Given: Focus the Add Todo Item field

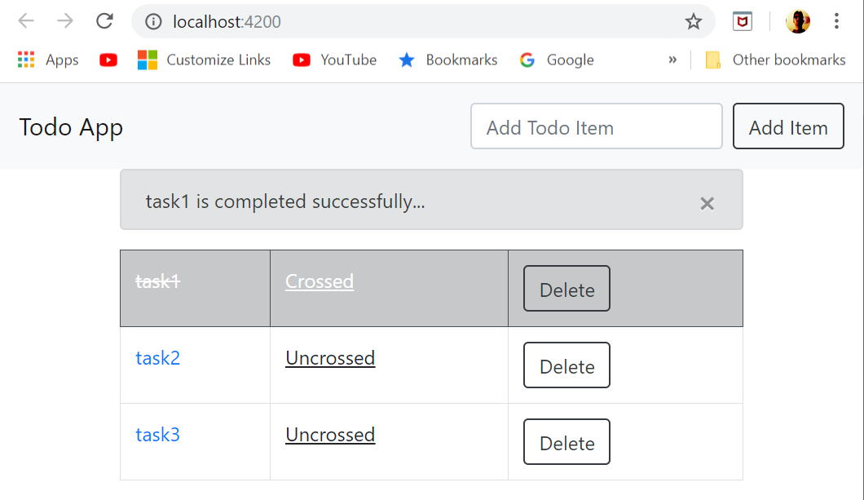Looking at the screenshot, I should pyautogui.click(x=597, y=127).
